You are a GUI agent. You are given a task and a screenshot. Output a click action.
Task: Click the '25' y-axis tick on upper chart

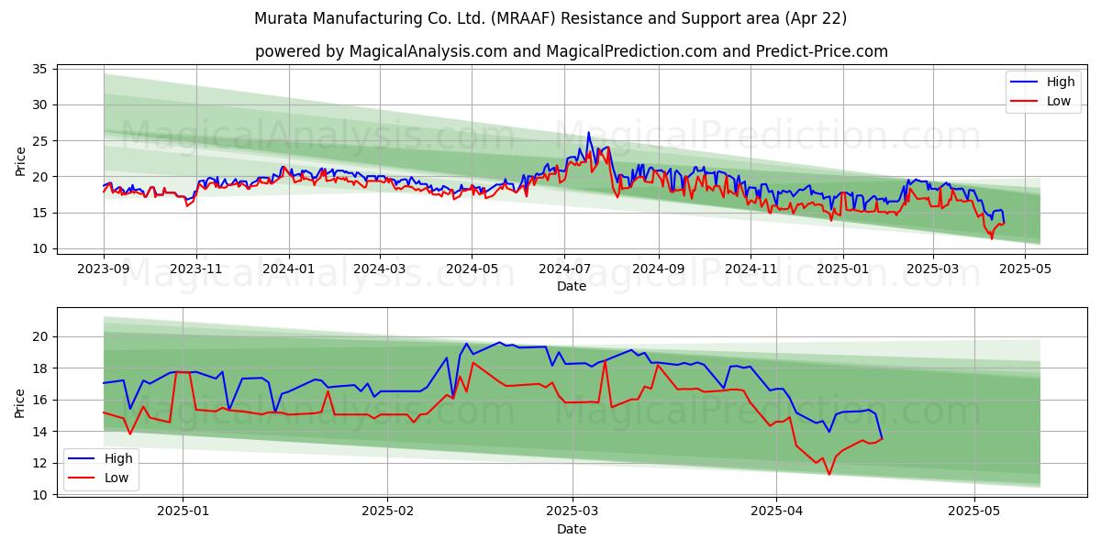tap(40, 140)
